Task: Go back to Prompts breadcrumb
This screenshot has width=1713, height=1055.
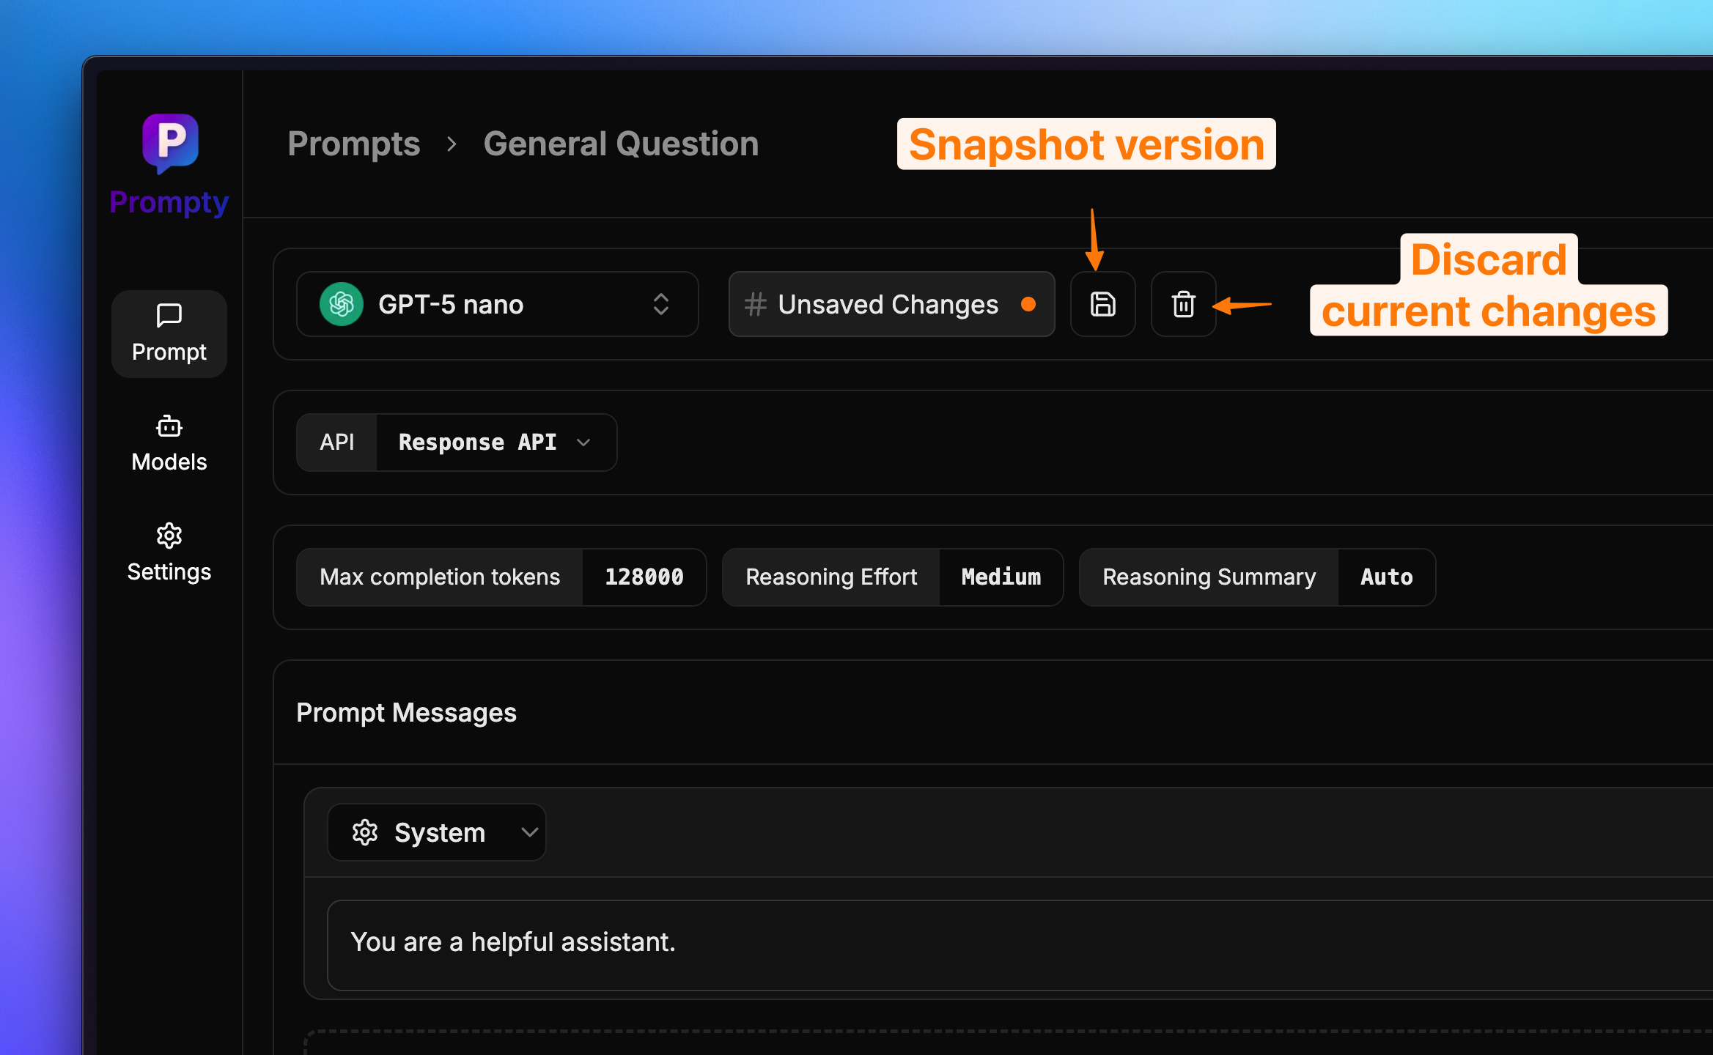Action: click(354, 144)
